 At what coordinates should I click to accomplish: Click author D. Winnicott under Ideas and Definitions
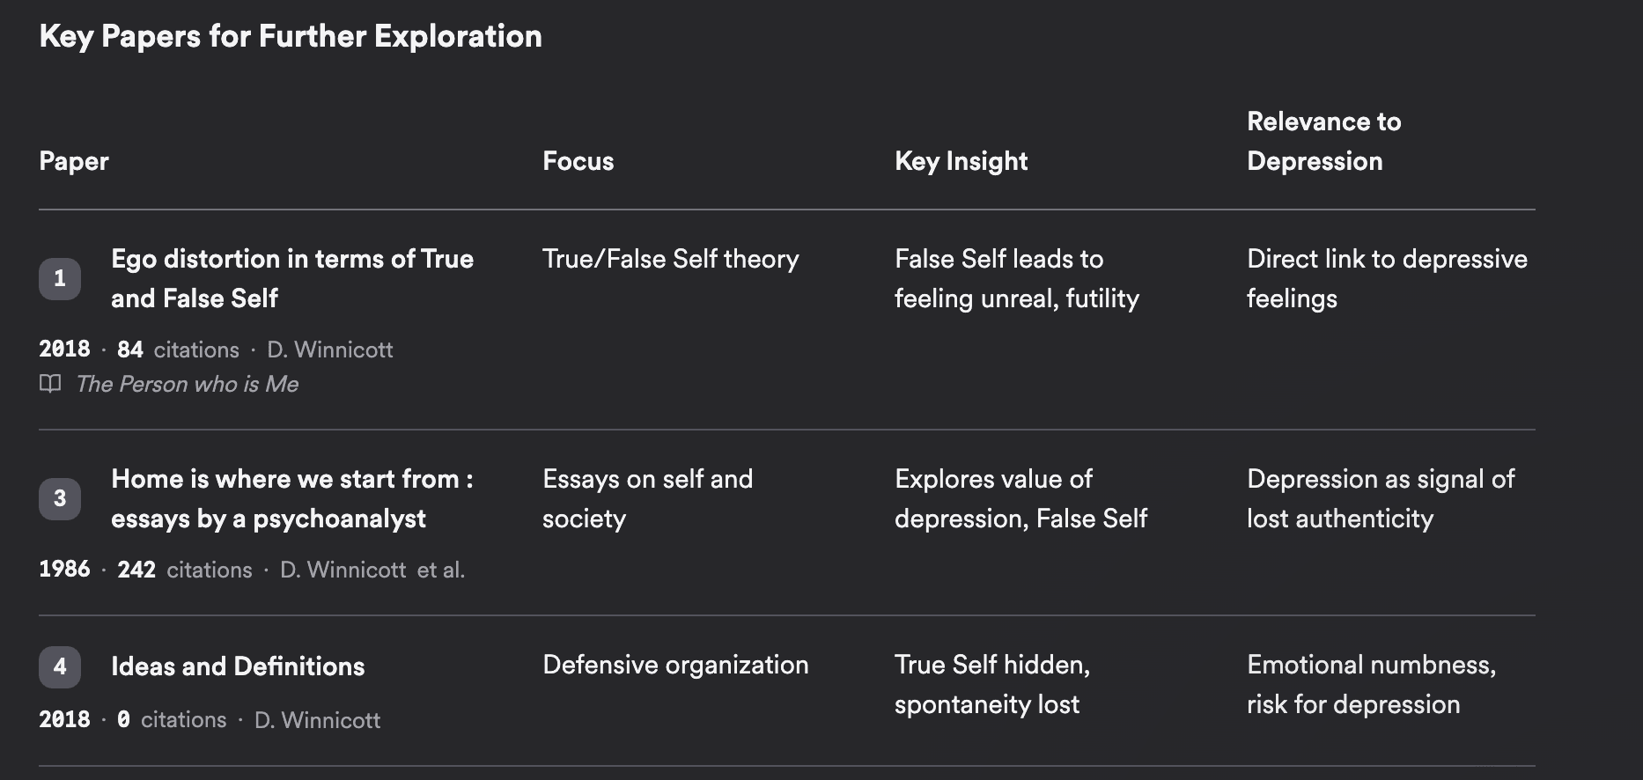[x=317, y=720]
